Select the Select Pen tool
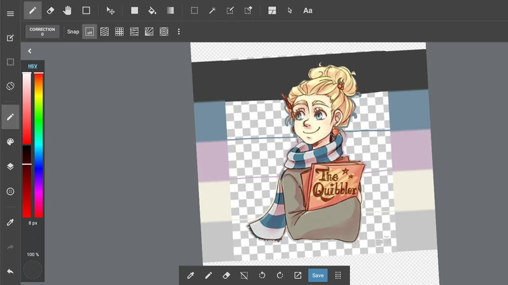The height and width of the screenshot is (285, 508). [230, 11]
